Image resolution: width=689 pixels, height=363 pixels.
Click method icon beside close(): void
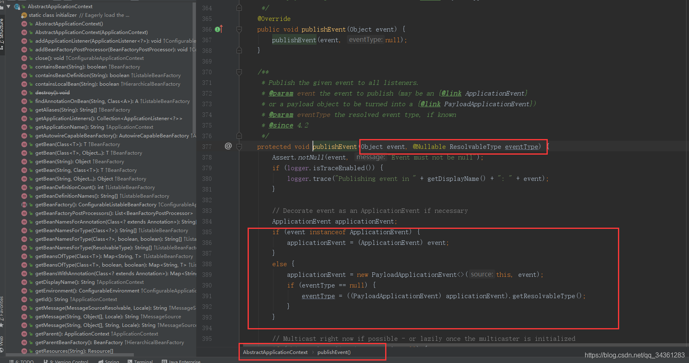pyautogui.click(x=24, y=58)
